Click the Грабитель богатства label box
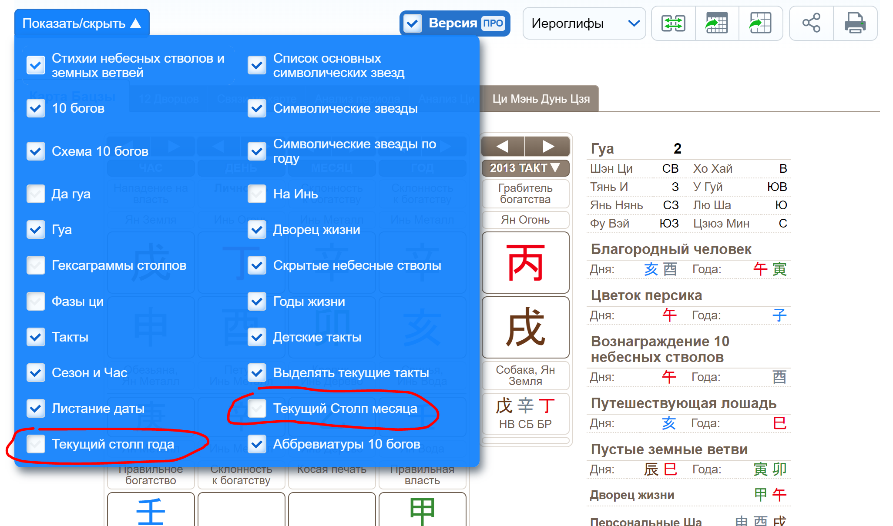The height and width of the screenshot is (526, 893). tap(525, 194)
